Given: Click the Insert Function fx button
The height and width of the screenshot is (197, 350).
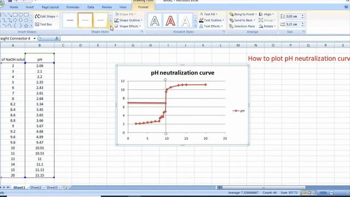Looking at the screenshot, I should coord(57,38).
